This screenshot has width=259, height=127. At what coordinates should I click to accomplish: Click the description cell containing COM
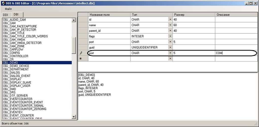[x=236, y=53]
